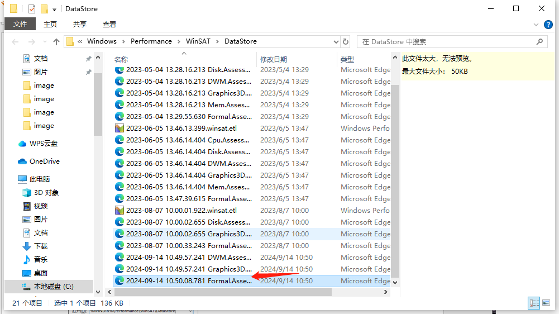
Task: Open 桌面 folder in sidebar
Action: (40, 273)
